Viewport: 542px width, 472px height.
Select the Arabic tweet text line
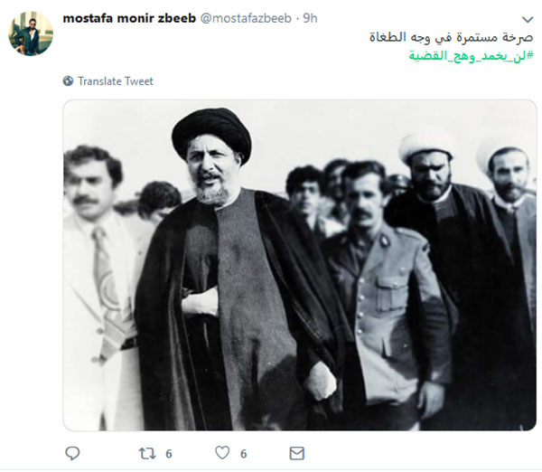click(x=452, y=37)
